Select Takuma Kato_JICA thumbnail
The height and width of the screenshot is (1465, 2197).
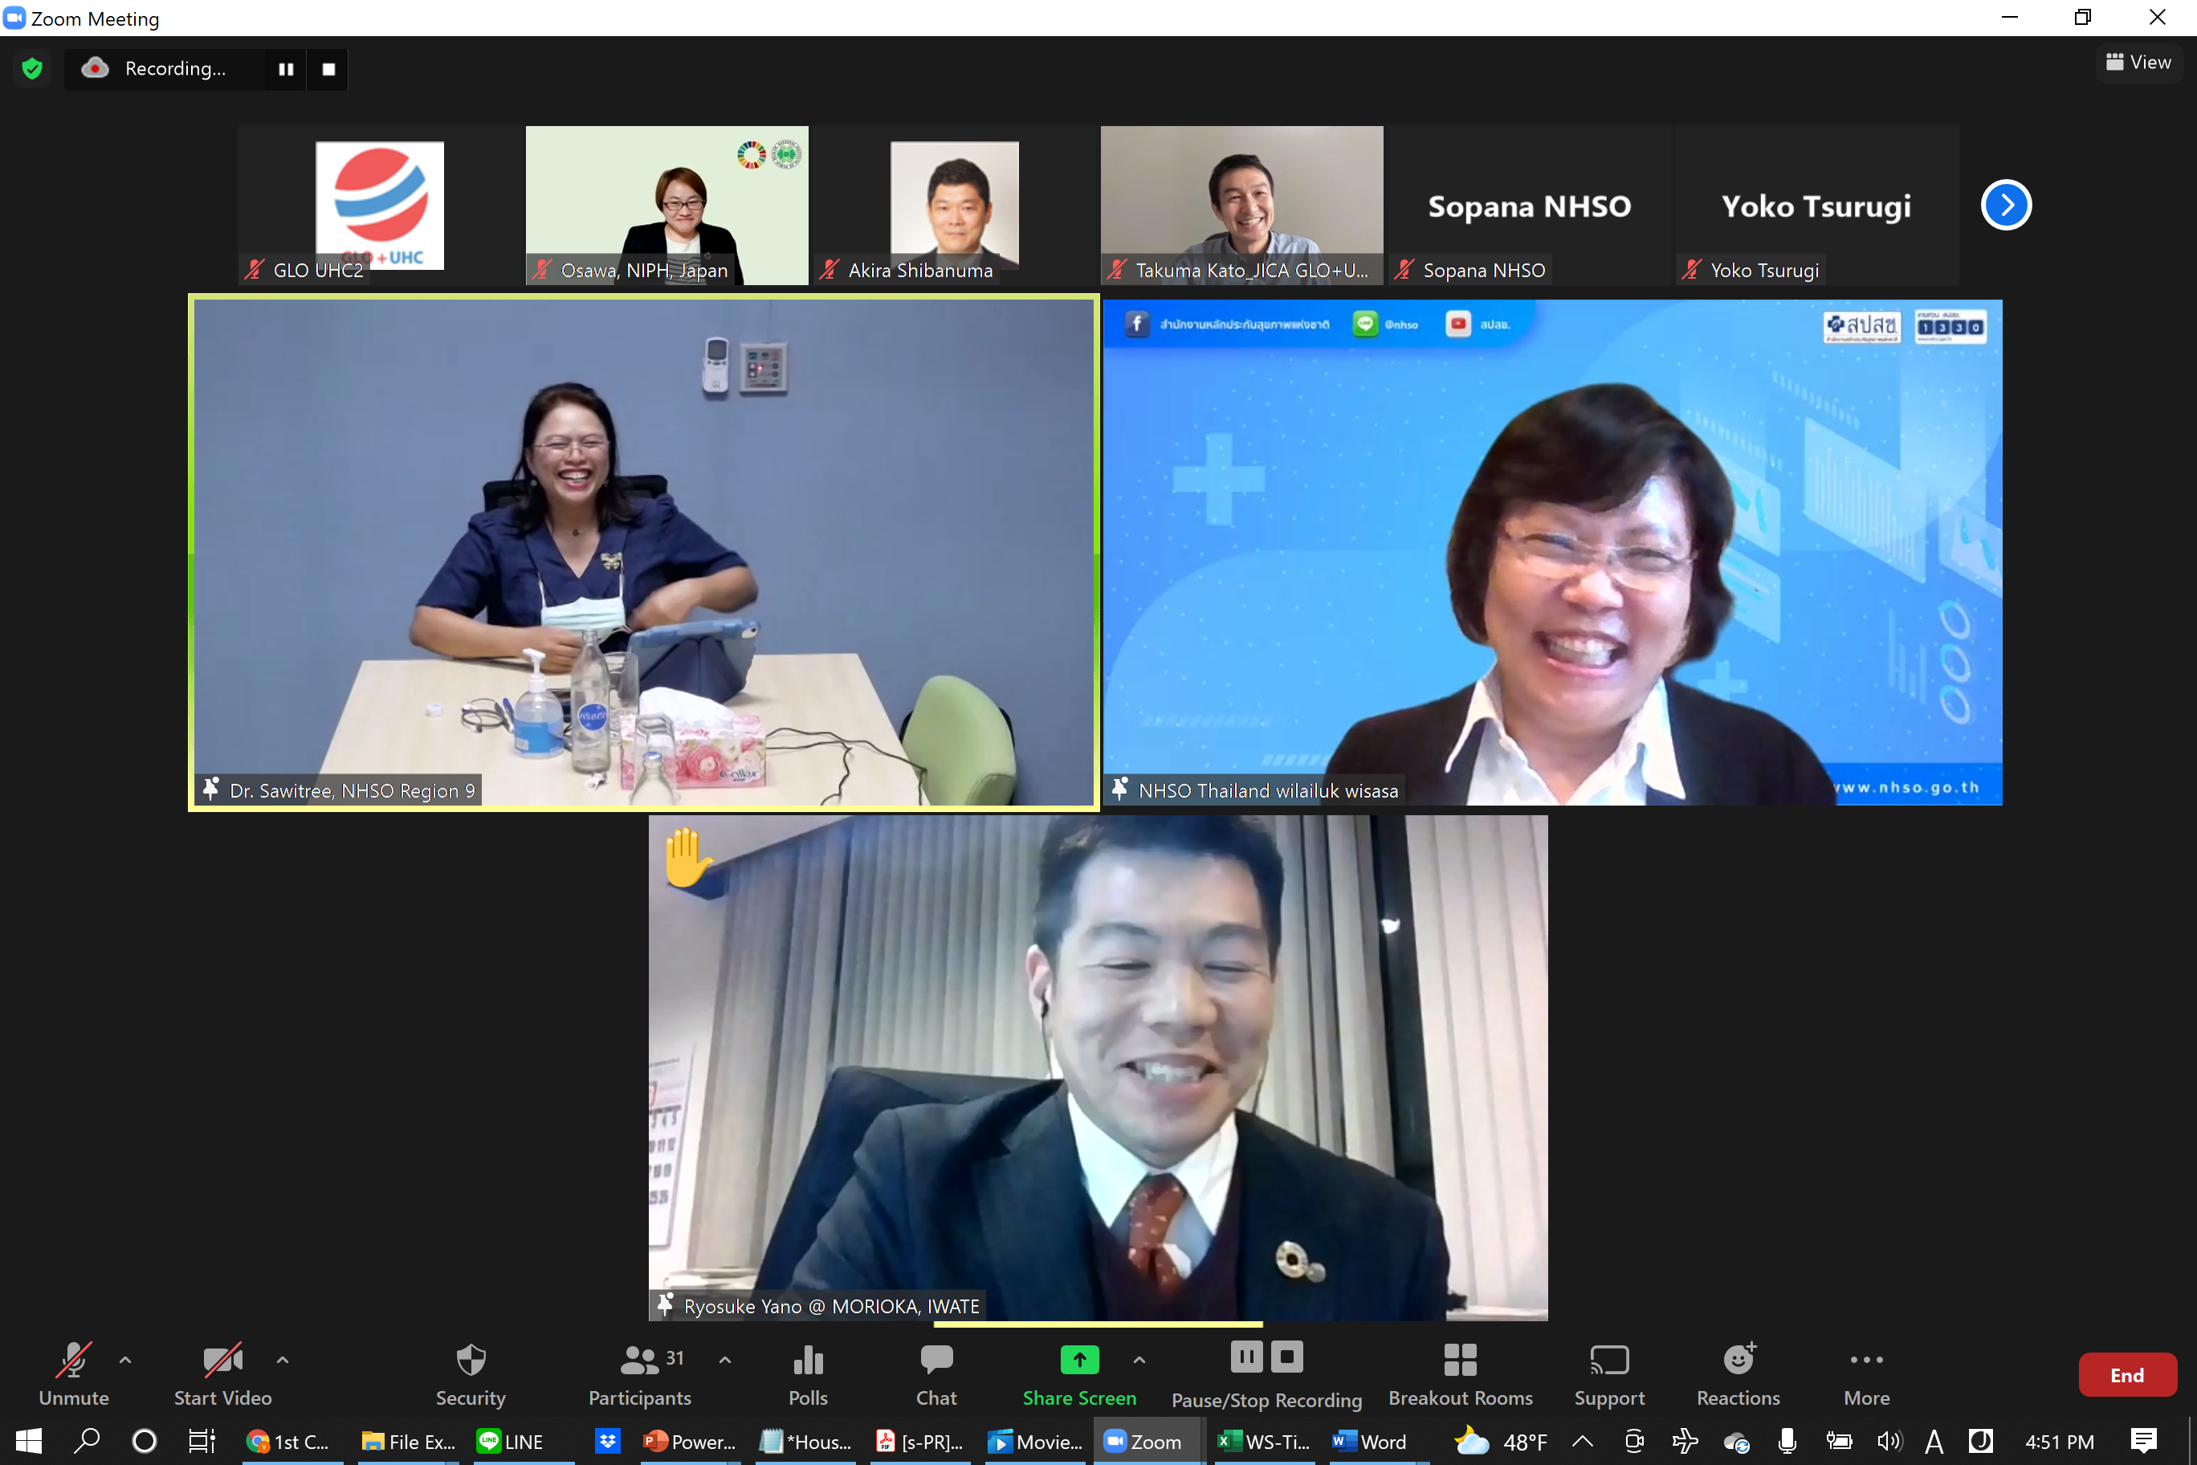pos(1241,205)
